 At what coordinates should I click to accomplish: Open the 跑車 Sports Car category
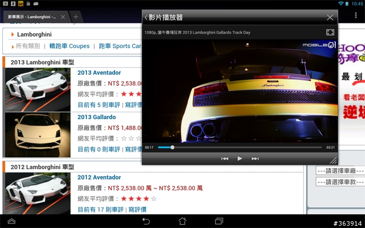120,46
